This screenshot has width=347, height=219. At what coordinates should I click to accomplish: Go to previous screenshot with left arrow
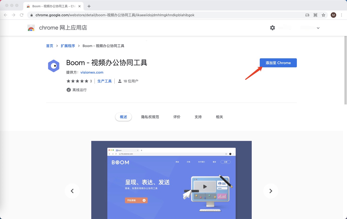click(72, 191)
